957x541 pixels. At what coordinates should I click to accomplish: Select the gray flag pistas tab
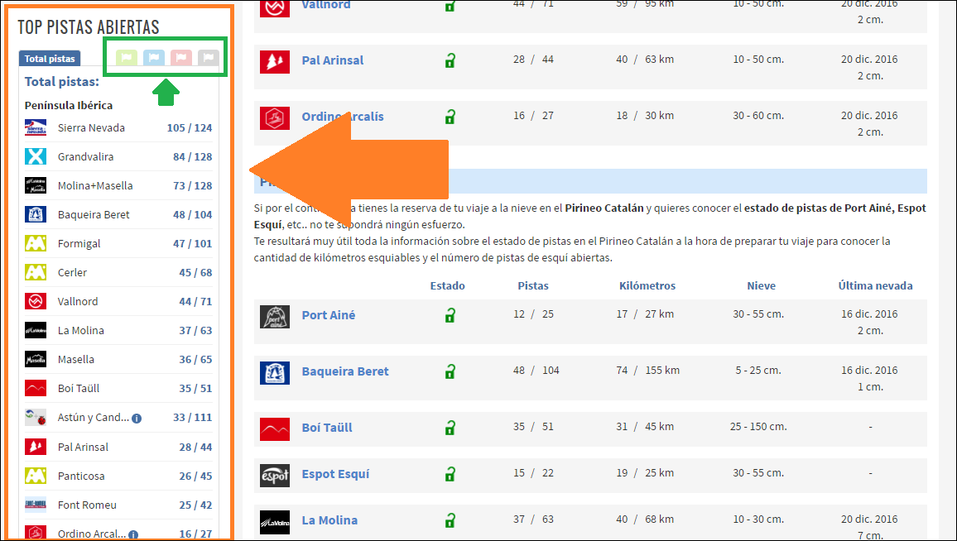(208, 58)
